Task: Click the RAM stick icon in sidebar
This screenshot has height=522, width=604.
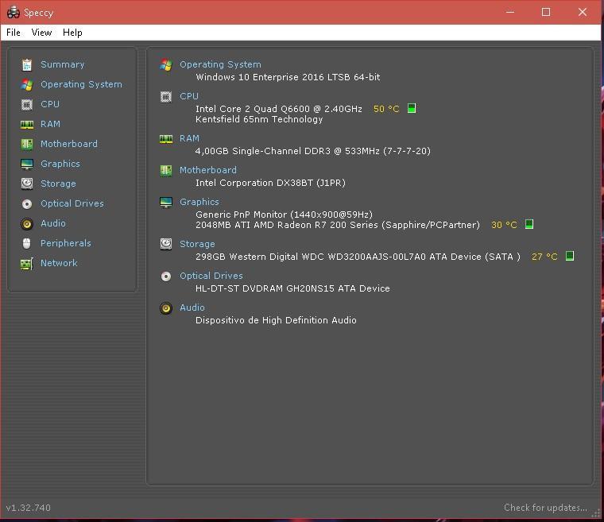Action: click(26, 125)
